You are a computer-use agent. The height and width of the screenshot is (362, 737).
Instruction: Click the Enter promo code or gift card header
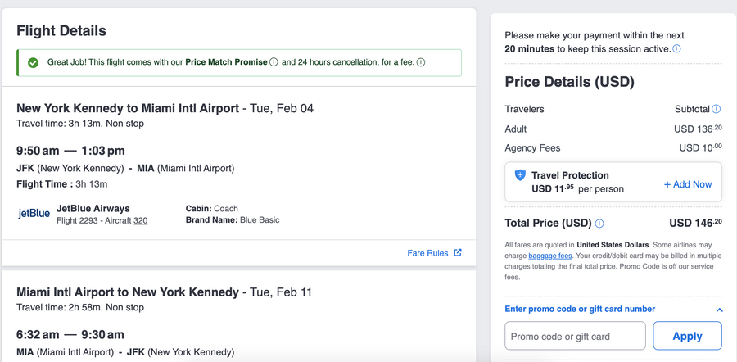click(x=580, y=309)
